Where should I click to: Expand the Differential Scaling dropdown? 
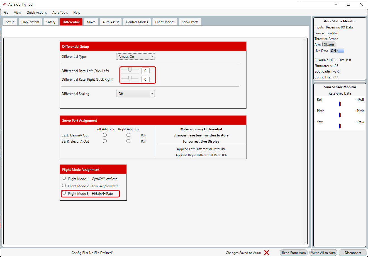(135, 94)
